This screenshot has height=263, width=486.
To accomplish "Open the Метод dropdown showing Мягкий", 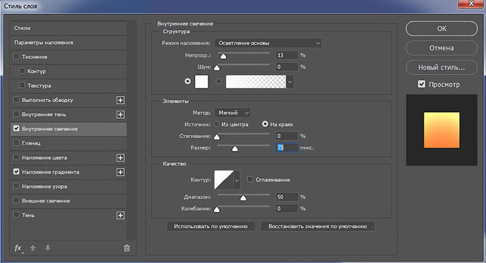I will pyautogui.click(x=233, y=113).
